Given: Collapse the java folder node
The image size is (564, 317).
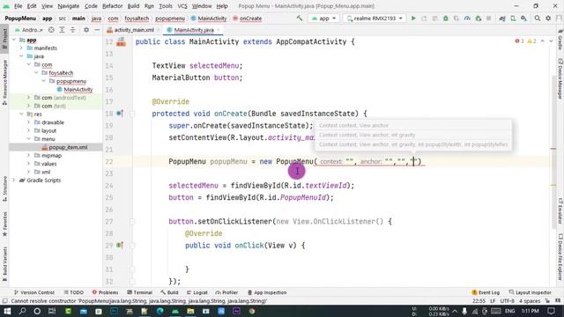Looking at the screenshot, I should pos(21,56).
